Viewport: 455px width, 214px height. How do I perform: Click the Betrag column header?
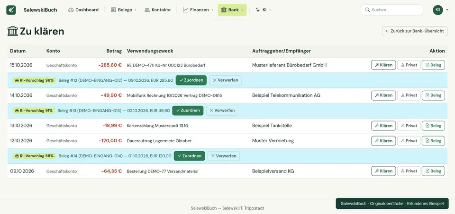click(x=114, y=51)
